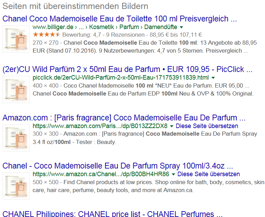
Task: Open the Chanel Eau De Parfum Spray 100ml/3.4oz result
Action: (x=117, y=166)
